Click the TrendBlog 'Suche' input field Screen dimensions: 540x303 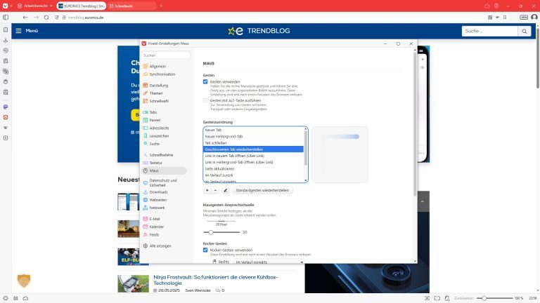[489, 32]
